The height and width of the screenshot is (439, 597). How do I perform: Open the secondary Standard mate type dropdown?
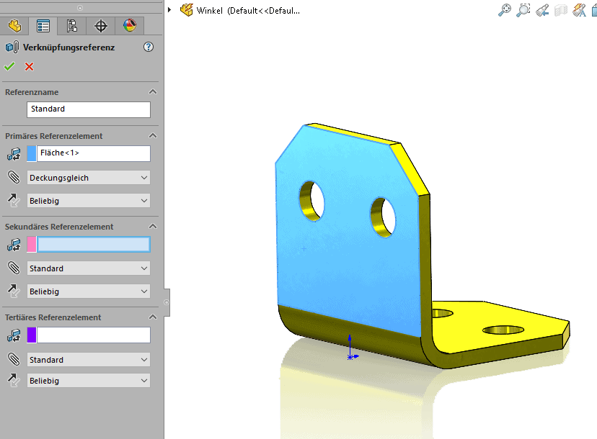pos(89,268)
